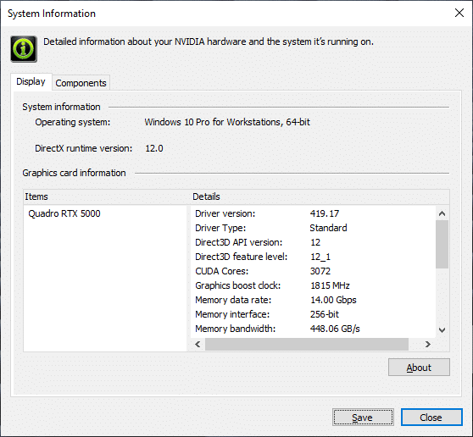
Task: Click the vertical scrollbar up arrow
Action: pos(442,213)
